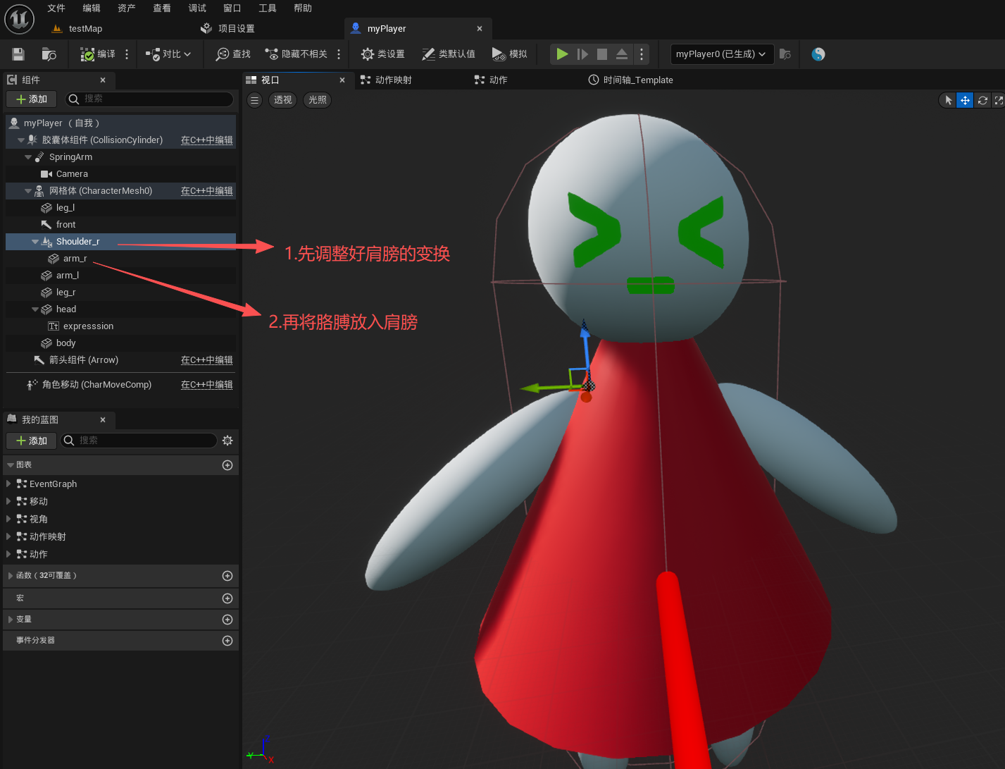Open 类默认值 class defaults
This screenshot has height=769, width=1005.
point(448,54)
